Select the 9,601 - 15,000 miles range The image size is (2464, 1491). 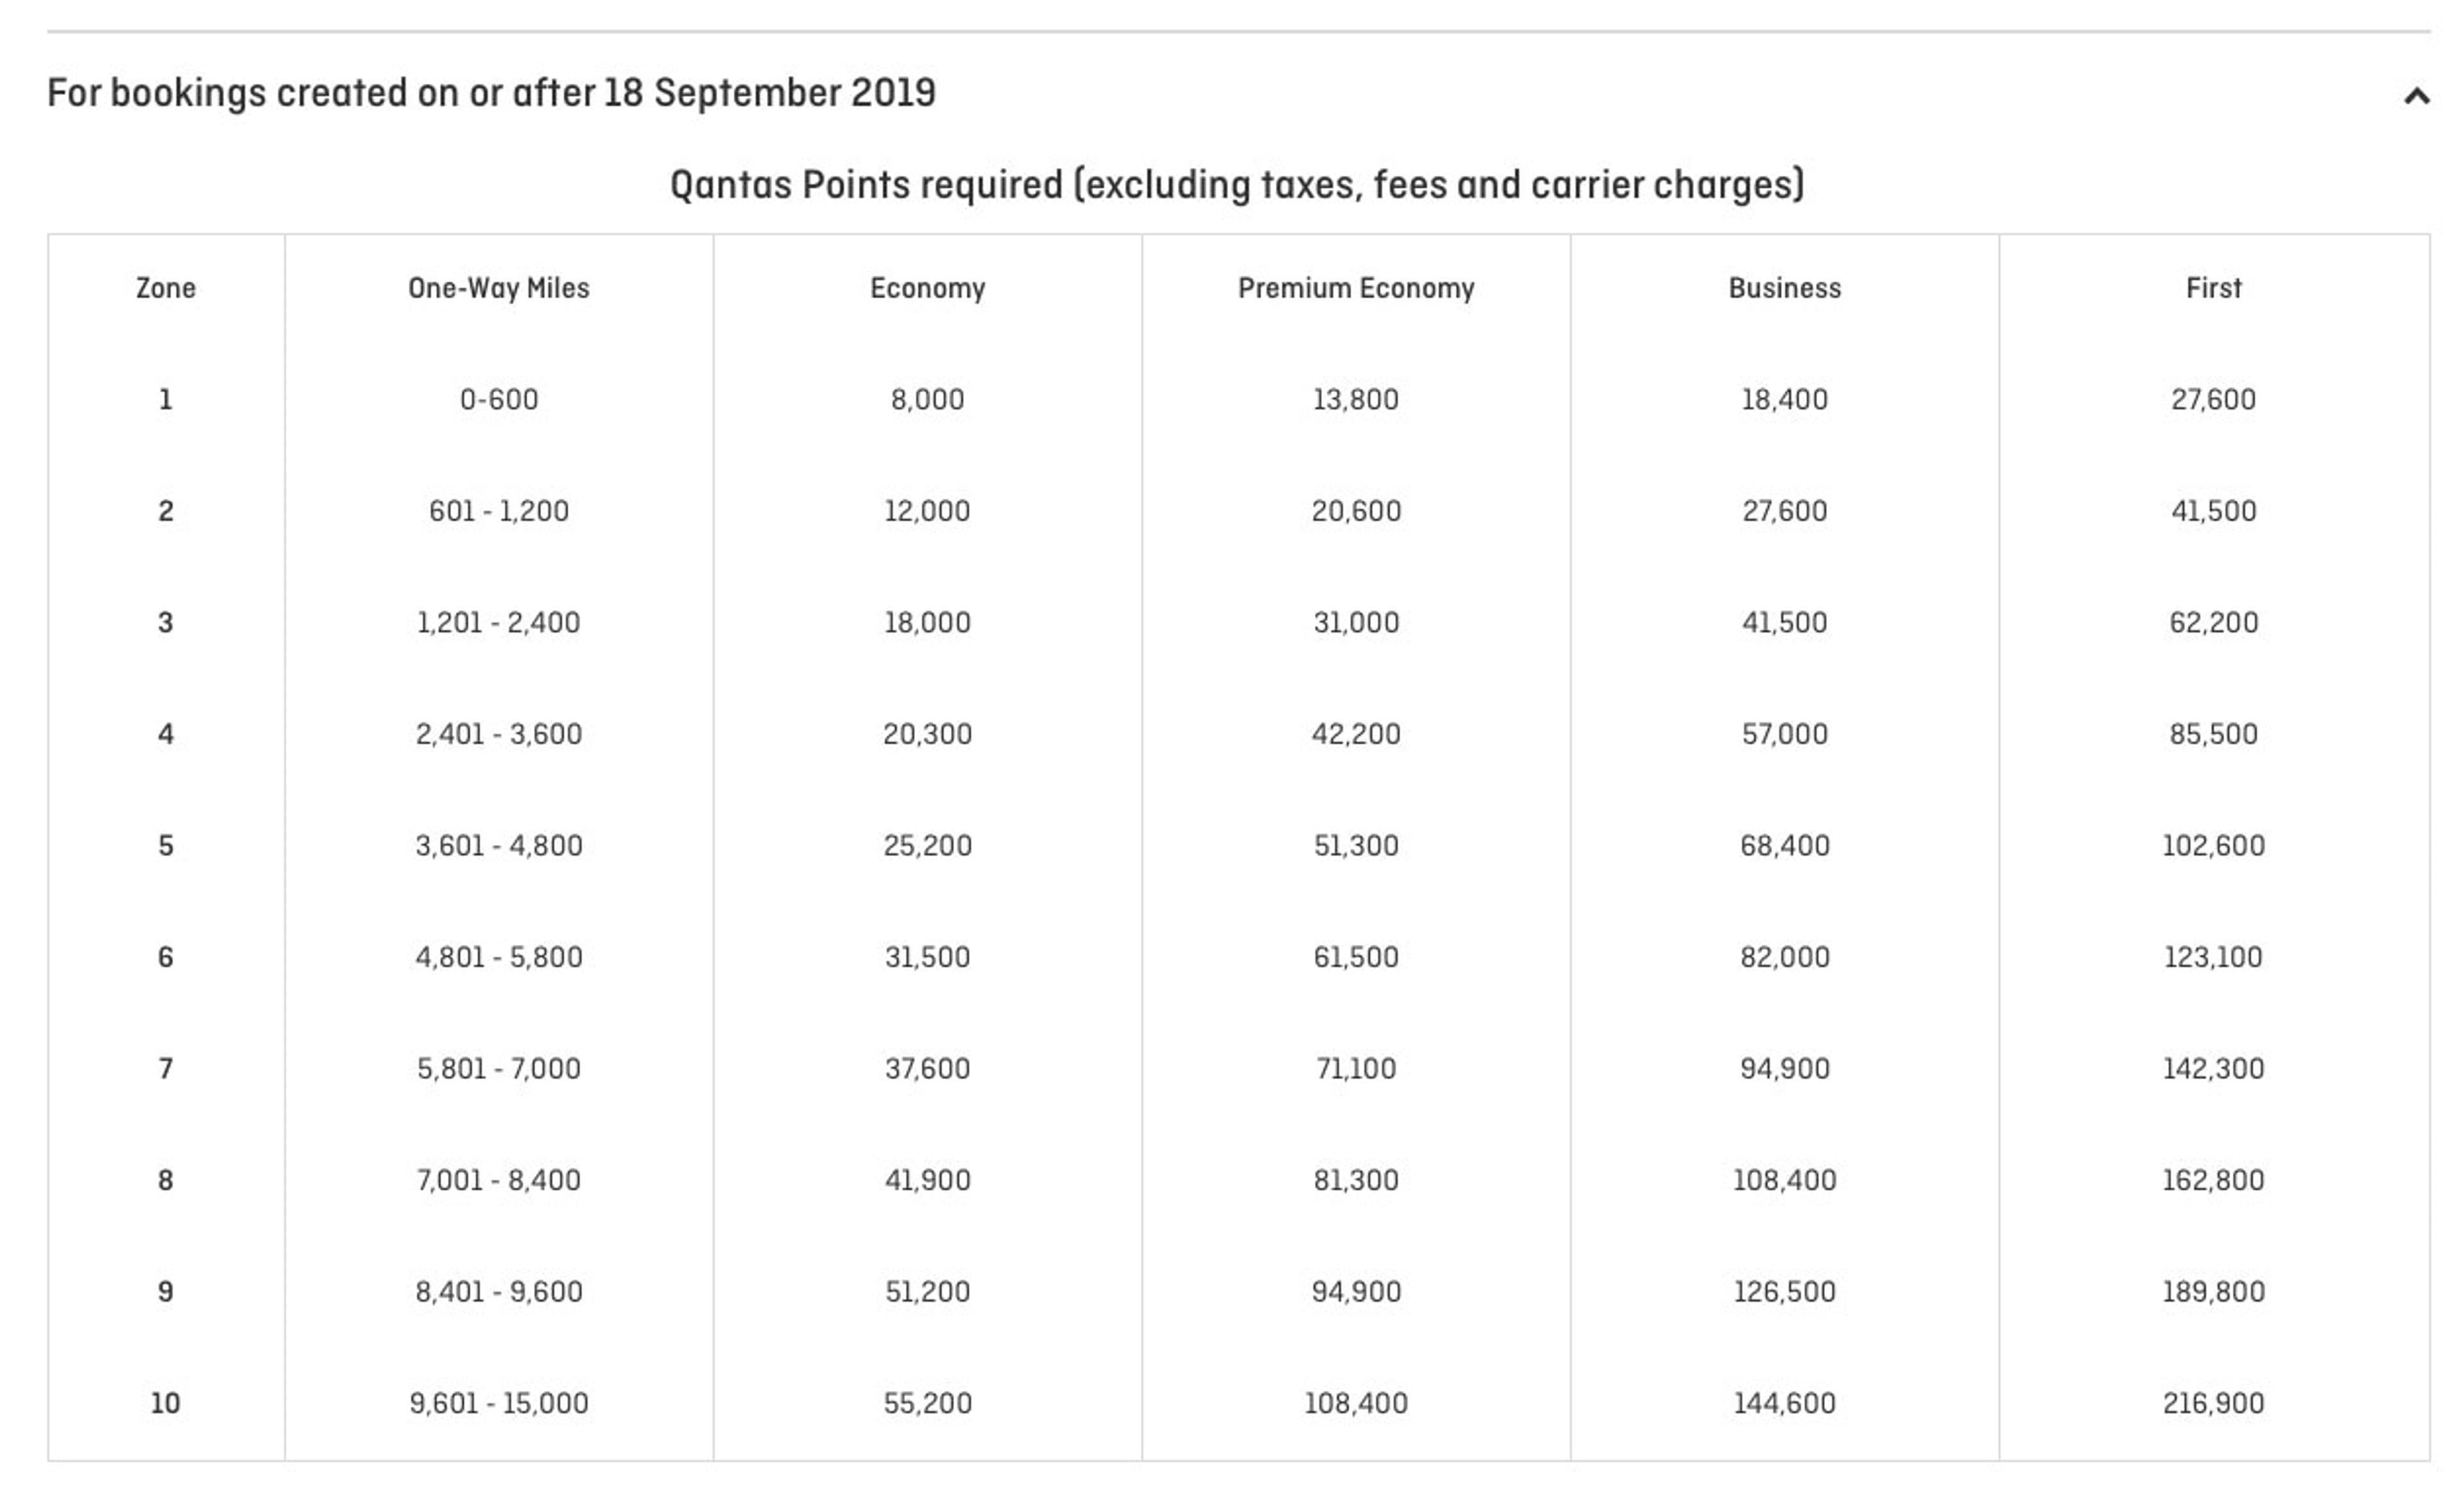(498, 1403)
